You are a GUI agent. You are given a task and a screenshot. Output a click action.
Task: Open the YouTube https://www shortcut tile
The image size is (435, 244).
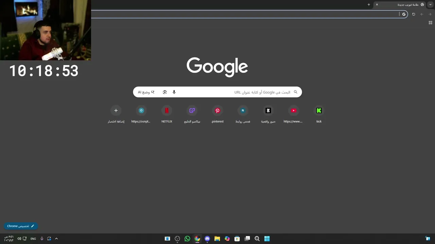[x=293, y=115]
